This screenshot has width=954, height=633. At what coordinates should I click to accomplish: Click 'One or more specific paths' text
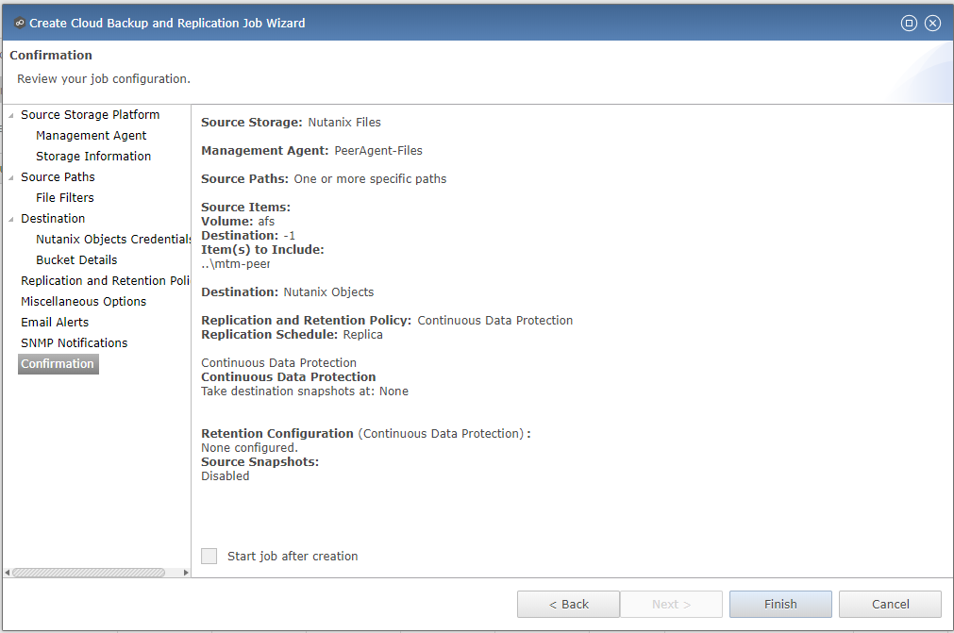(370, 179)
